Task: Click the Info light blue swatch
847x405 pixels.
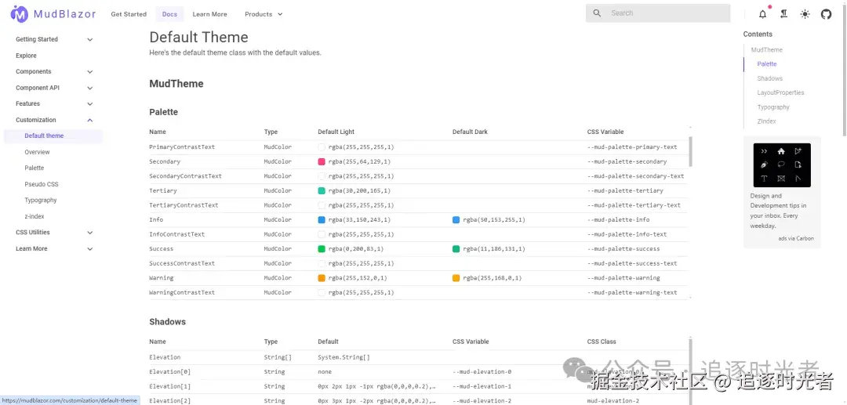Action: (x=322, y=220)
